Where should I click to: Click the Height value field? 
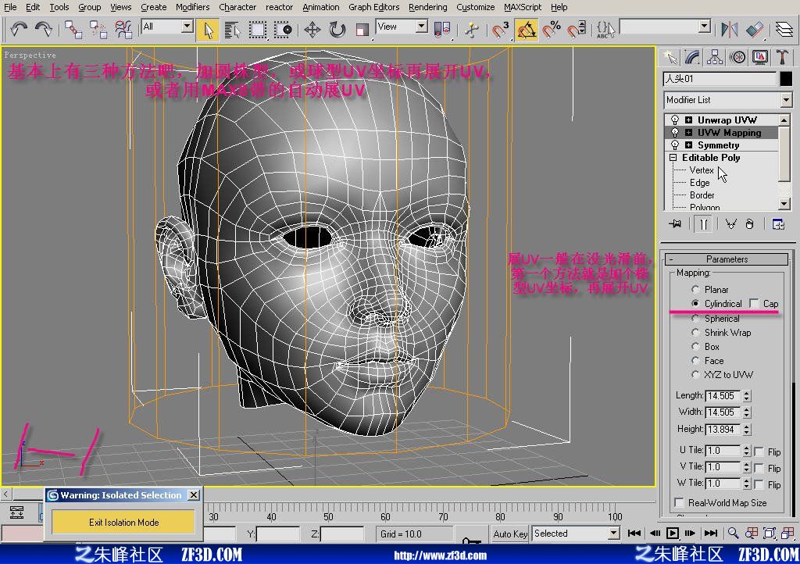click(723, 430)
